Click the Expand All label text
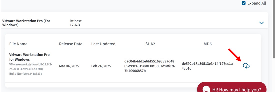275x93 pixels. pos(256,3)
